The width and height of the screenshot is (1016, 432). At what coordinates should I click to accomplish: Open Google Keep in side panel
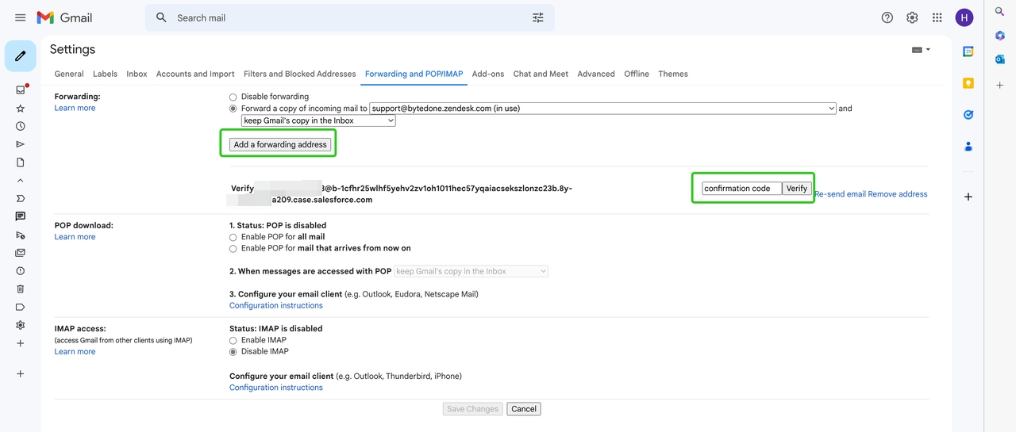tap(968, 83)
